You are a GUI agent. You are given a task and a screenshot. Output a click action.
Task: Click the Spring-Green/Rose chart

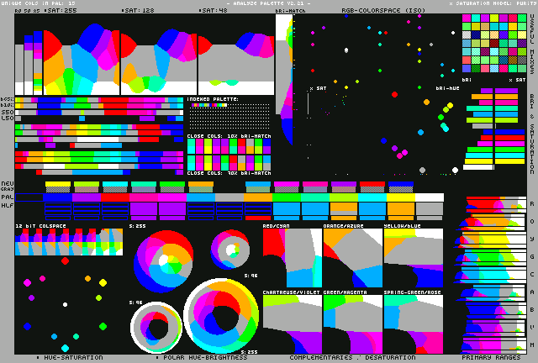[x=413, y=324]
